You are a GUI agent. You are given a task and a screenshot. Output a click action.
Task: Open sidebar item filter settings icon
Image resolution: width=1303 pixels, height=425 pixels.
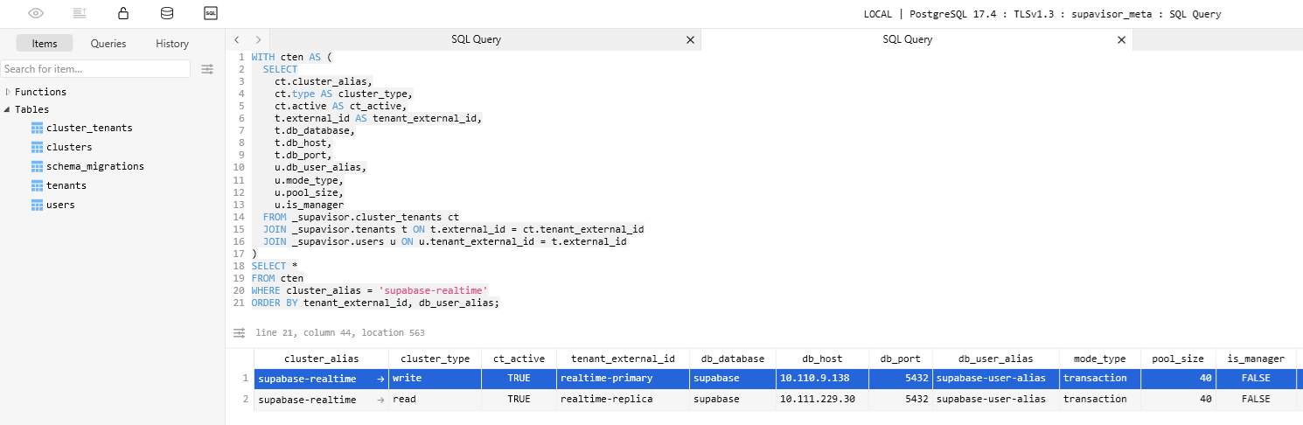tap(207, 69)
